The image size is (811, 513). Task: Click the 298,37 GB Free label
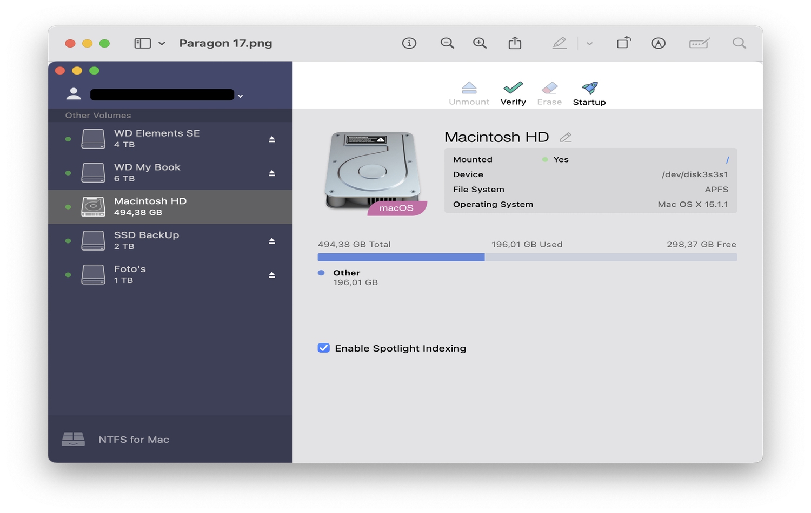tap(701, 244)
